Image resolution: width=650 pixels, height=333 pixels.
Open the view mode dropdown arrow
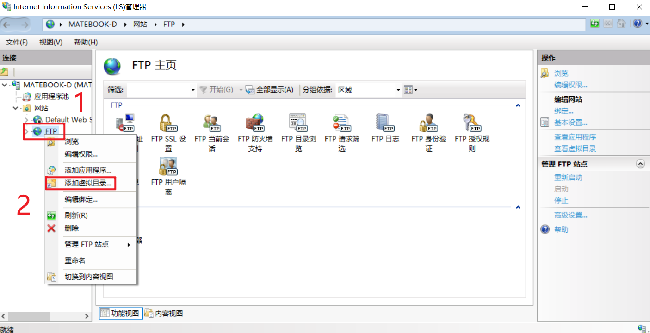click(x=415, y=90)
